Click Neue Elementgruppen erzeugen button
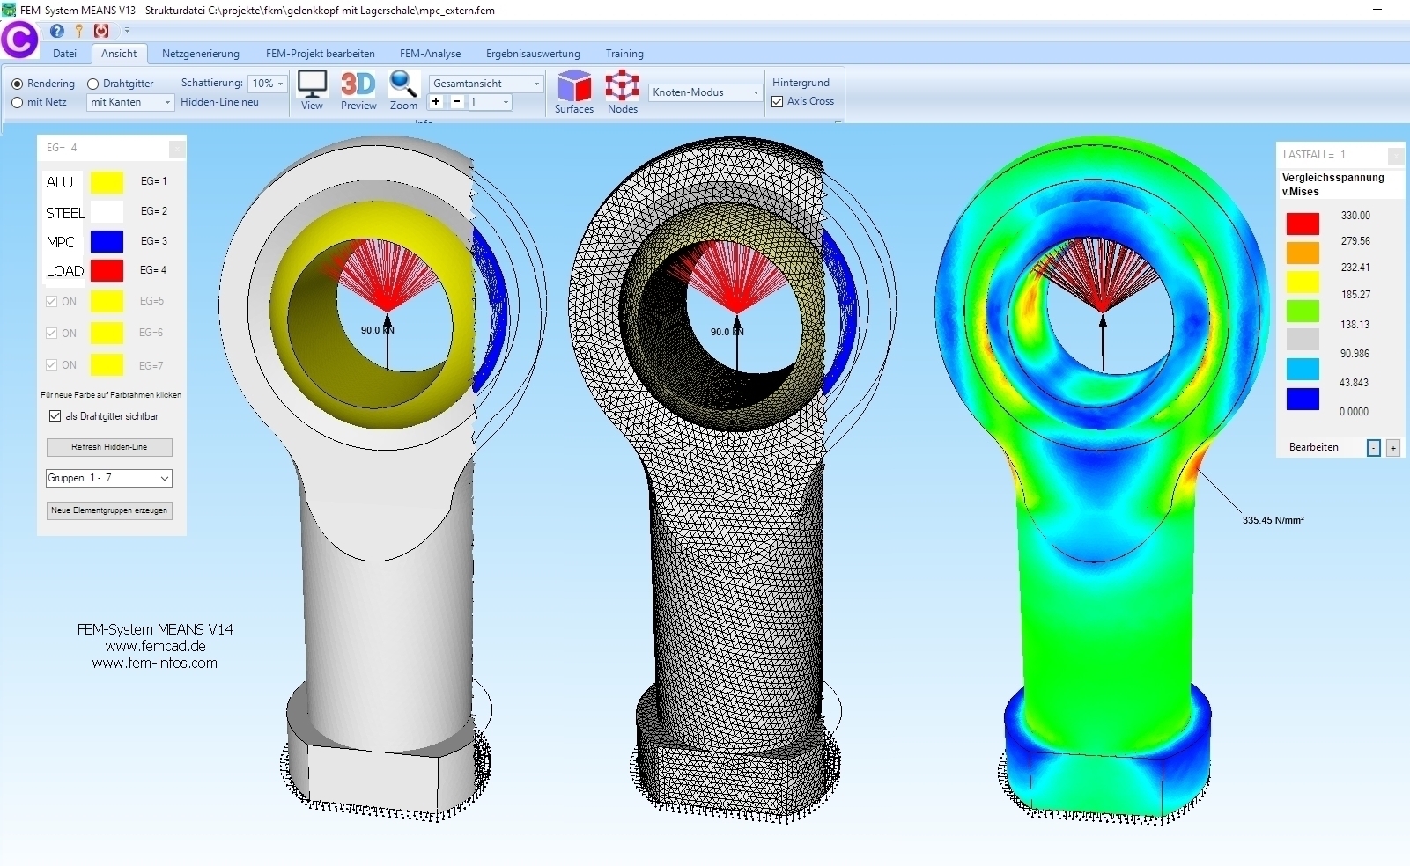Screen dimensions: 1410x866 (109, 510)
